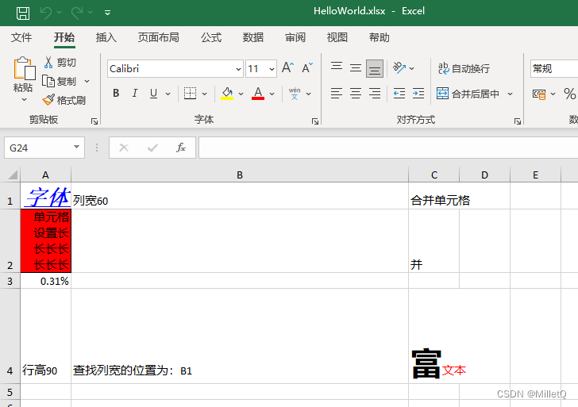Switch to the 视图 ribbon tab

(337, 37)
